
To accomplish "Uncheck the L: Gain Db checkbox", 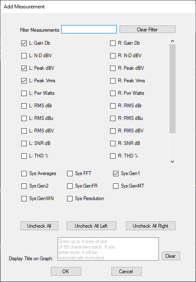I will pyautogui.click(x=24, y=43).
